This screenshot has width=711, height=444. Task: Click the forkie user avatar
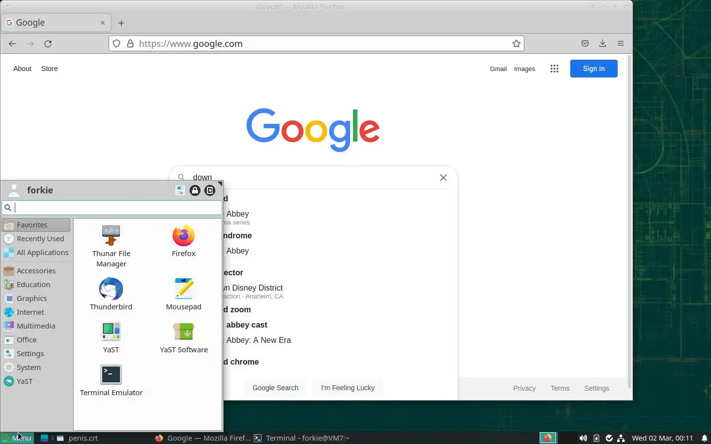tap(14, 190)
